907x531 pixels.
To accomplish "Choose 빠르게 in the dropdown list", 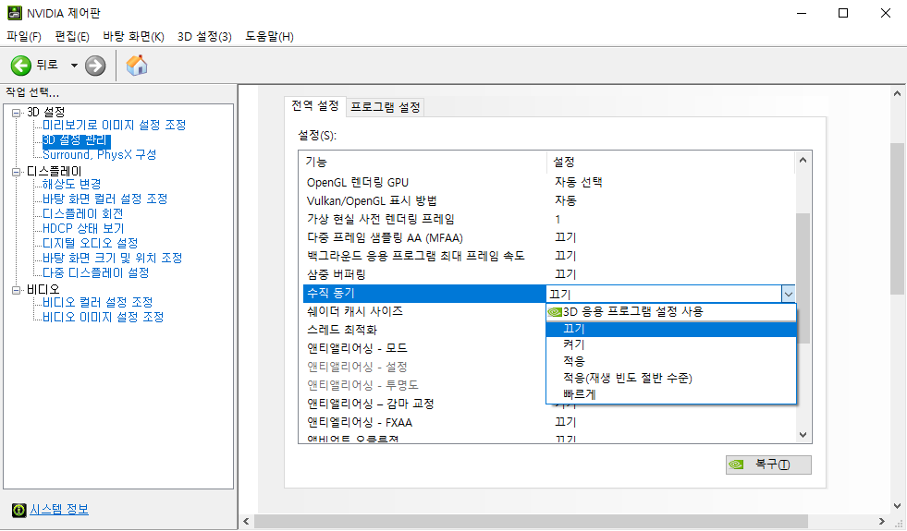I will click(671, 394).
